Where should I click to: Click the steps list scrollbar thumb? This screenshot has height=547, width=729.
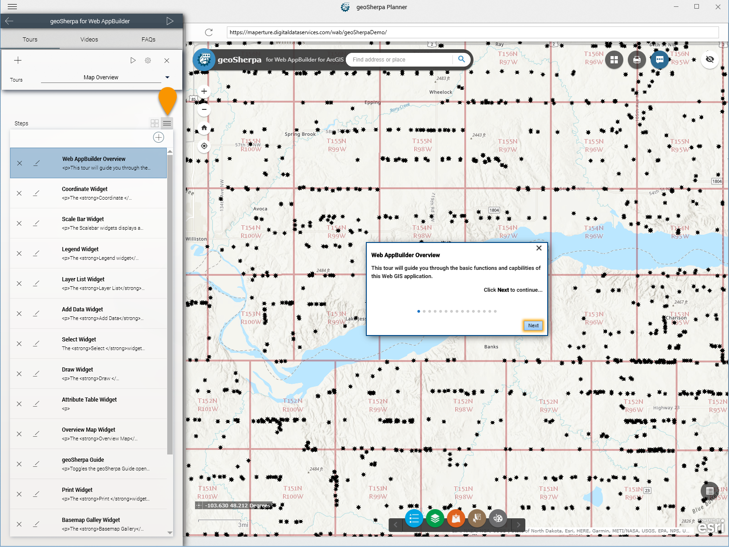pos(170,304)
